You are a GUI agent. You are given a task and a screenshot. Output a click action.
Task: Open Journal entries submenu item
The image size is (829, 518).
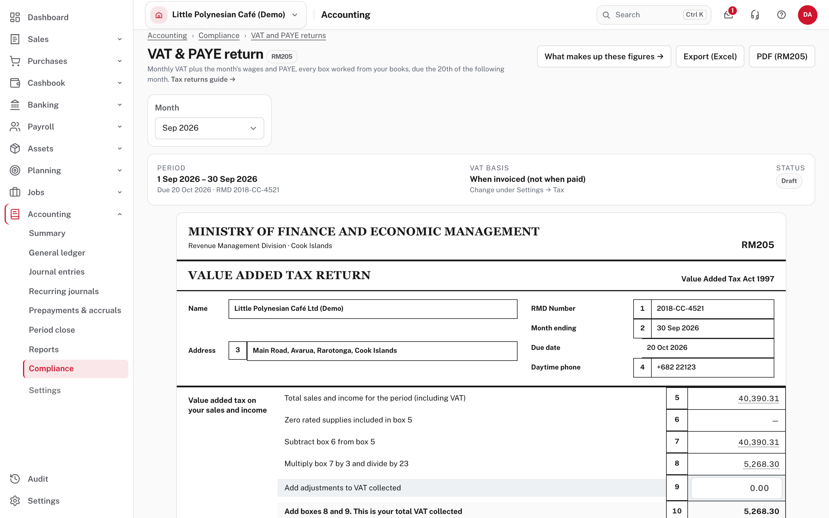tap(56, 272)
